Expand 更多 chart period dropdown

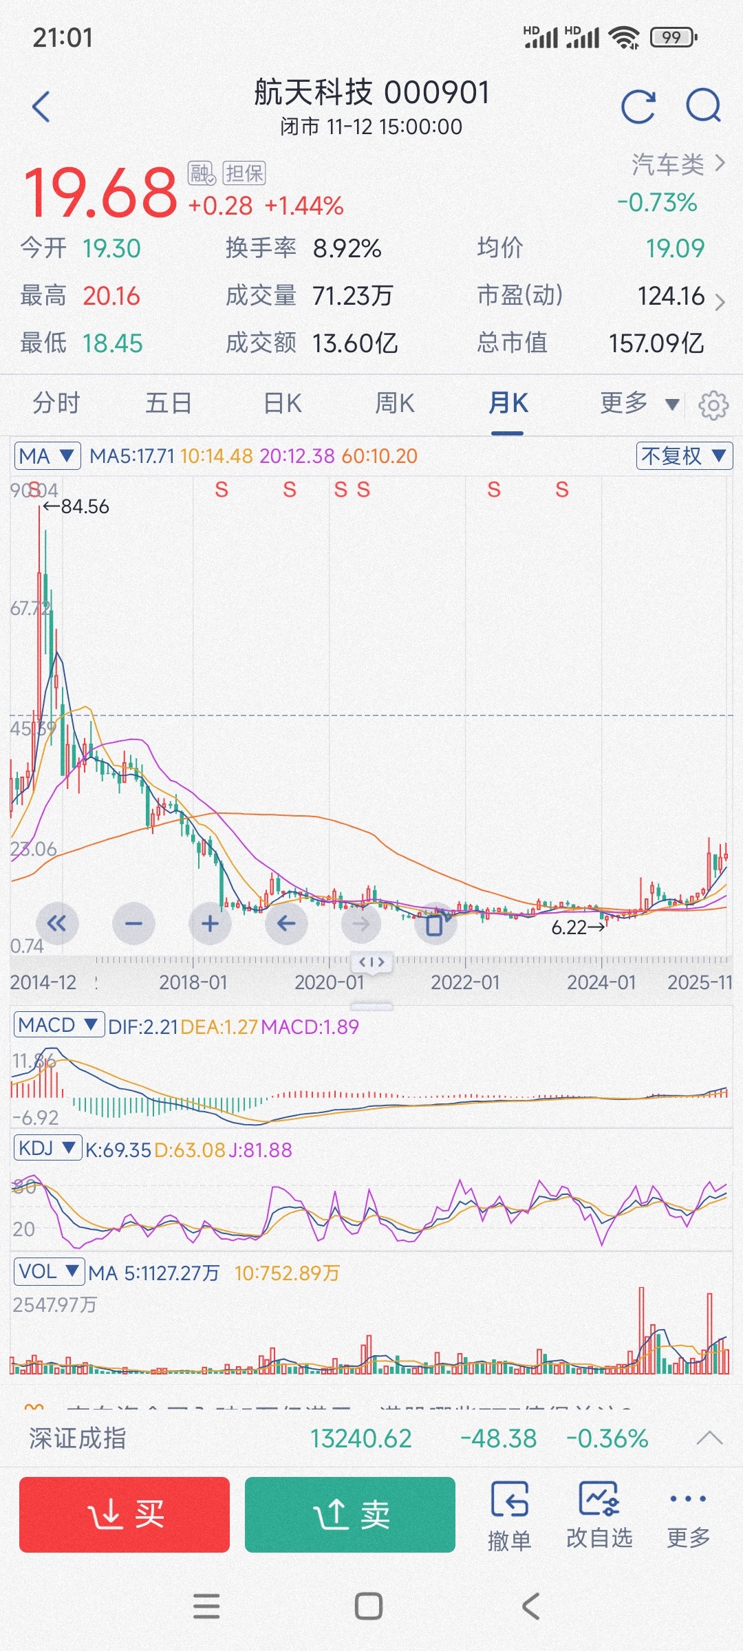[639, 403]
